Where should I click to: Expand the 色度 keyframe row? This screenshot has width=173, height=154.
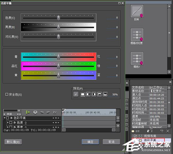[7, 123]
